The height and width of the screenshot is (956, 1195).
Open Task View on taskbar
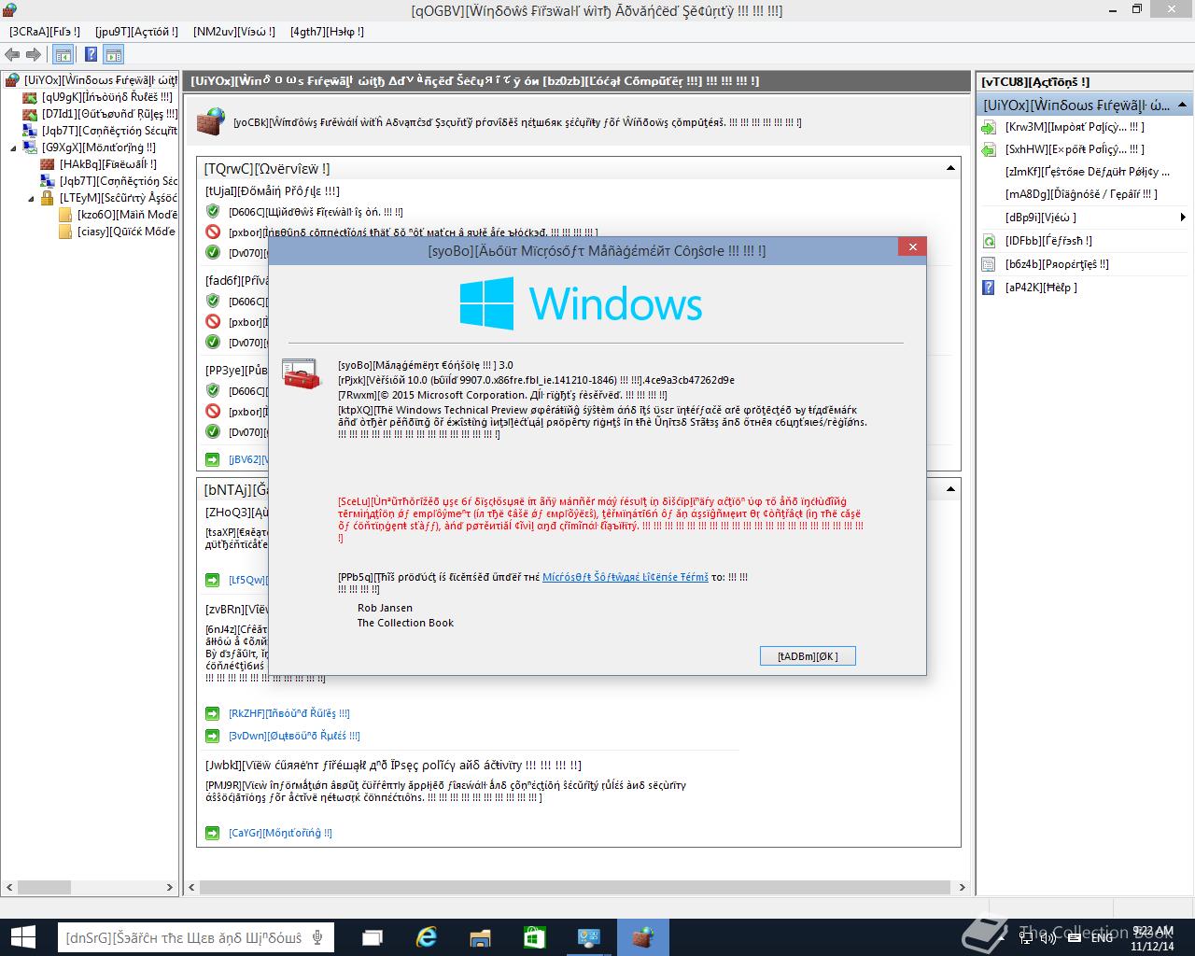(x=373, y=937)
